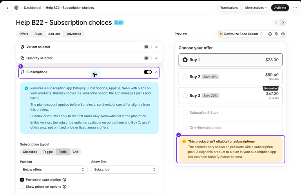The width and height of the screenshot is (301, 194).
Task: Click the info icon beside Show prices on options
Action: coord(65,187)
